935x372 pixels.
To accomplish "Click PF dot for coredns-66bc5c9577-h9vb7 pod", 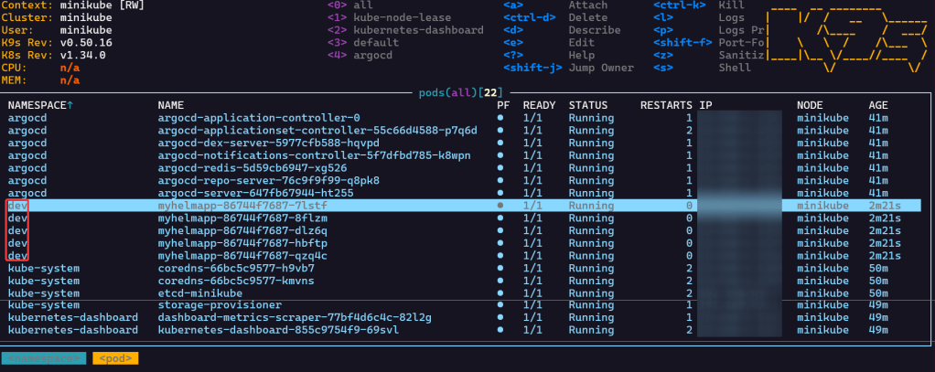I will (x=500, y=269).
